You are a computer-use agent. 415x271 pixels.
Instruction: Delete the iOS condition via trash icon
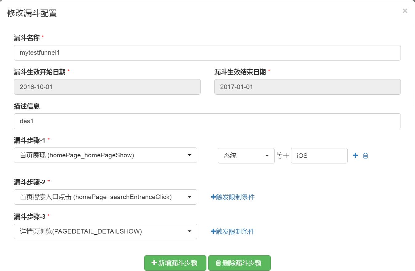[365, 155]
